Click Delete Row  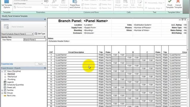click(105, 4)
